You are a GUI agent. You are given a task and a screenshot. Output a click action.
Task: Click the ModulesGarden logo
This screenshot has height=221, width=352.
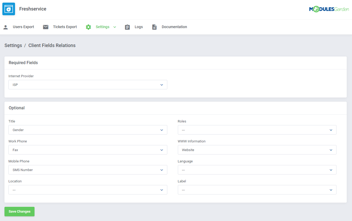click(329, 9)
